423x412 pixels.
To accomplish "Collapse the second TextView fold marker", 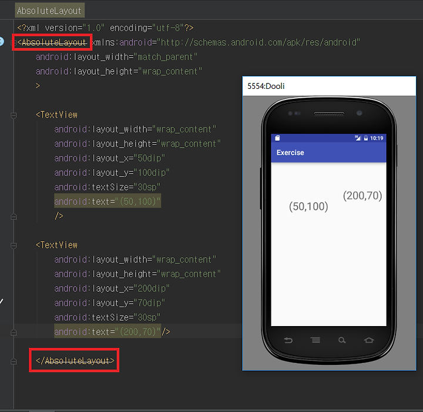I will 14,245.
